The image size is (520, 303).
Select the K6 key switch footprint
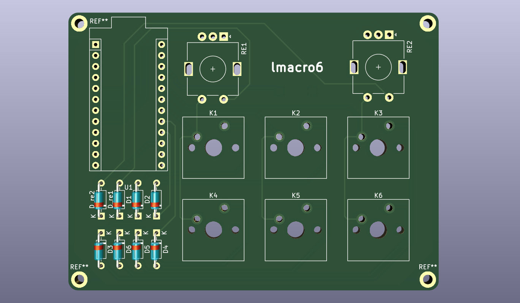[x=378, y=230]
